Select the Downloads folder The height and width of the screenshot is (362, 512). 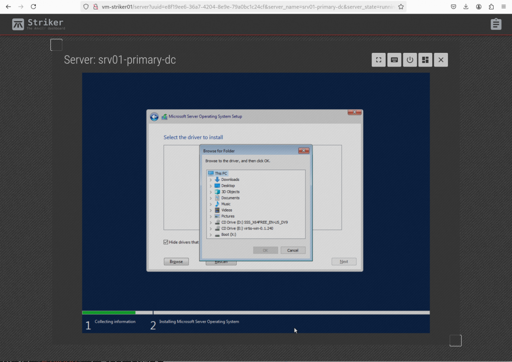coord(230,180)
